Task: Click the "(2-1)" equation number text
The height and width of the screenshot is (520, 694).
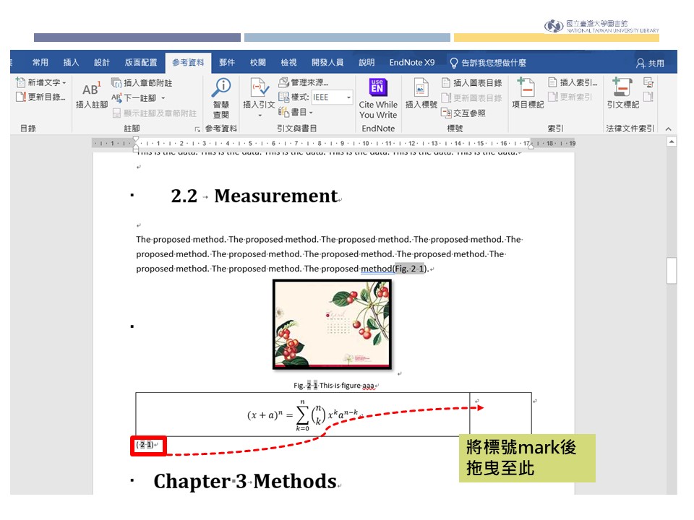Action: pos(145,445)
